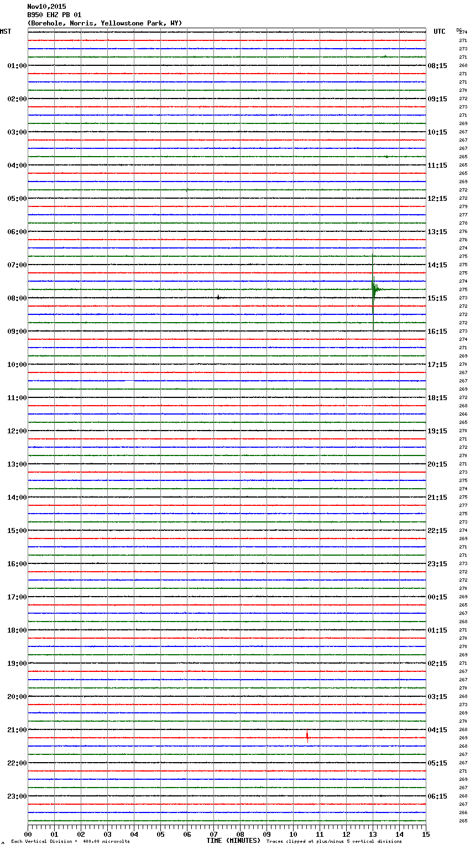Click the UTC timezone label
Viewport: 470px width, 849px height.
(x=440, y=32)
